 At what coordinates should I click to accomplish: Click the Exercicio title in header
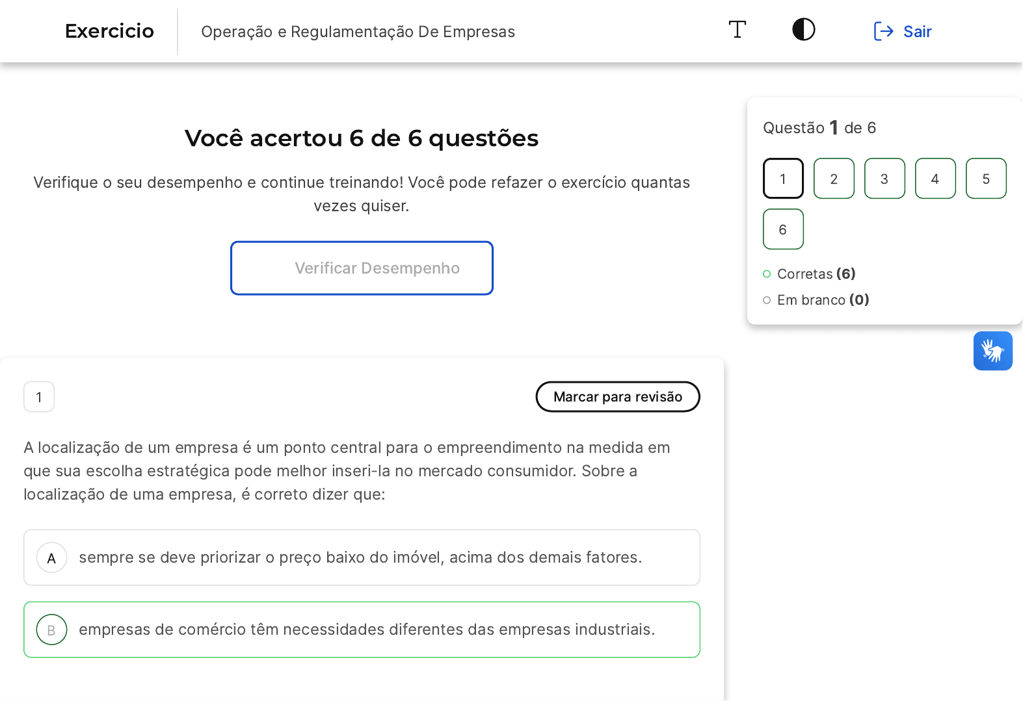pyautogui.click(x=109, y=31)
